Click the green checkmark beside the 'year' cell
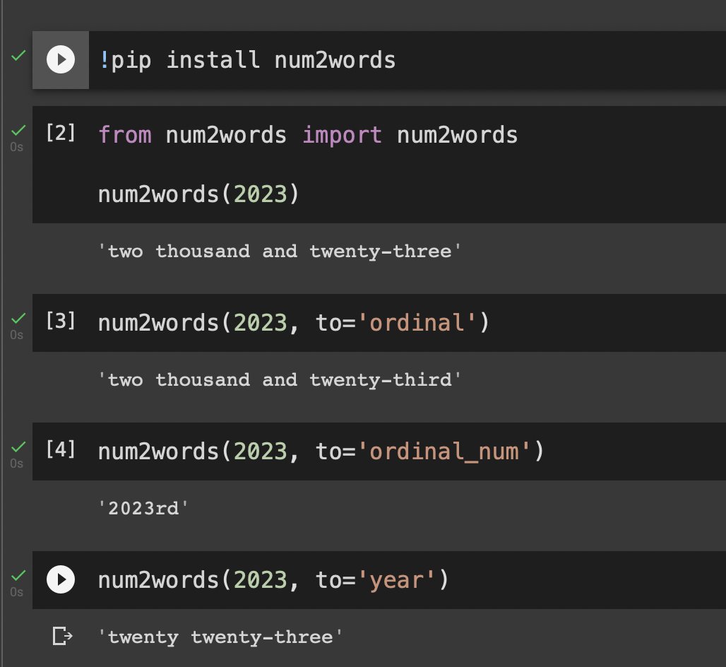726x667 pixels. click(x=18, y=575)
